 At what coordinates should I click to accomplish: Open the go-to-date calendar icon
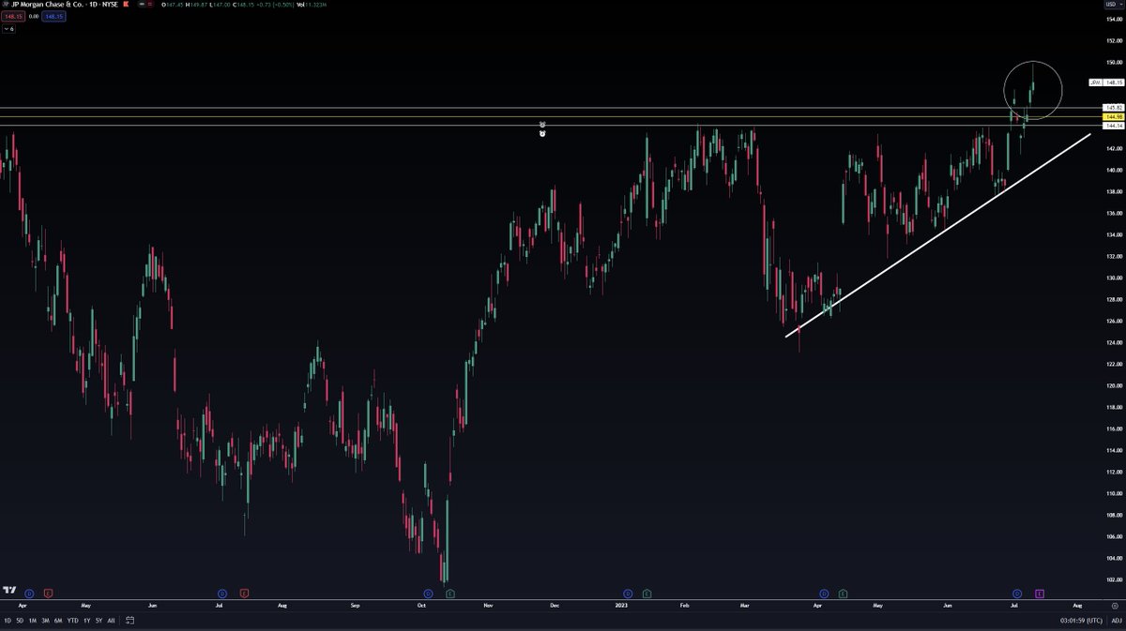point(129,621)
